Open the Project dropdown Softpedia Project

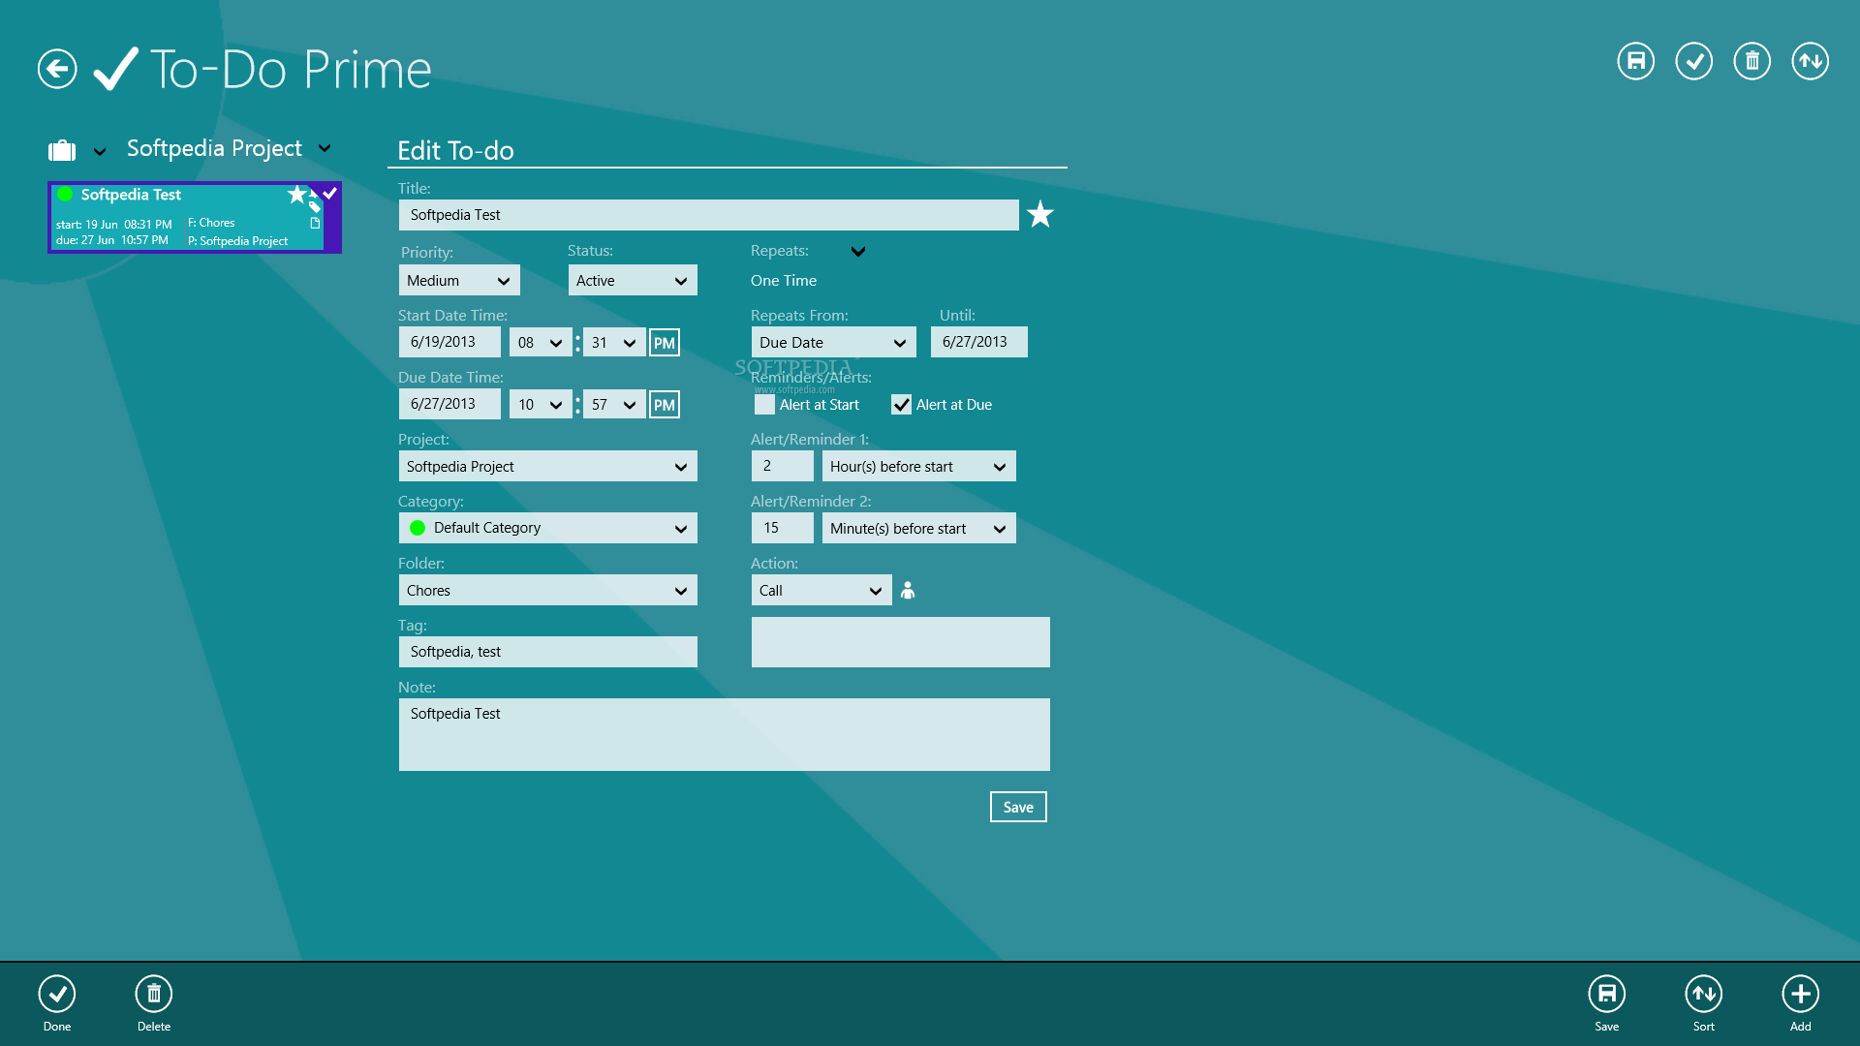pos(547,467)
